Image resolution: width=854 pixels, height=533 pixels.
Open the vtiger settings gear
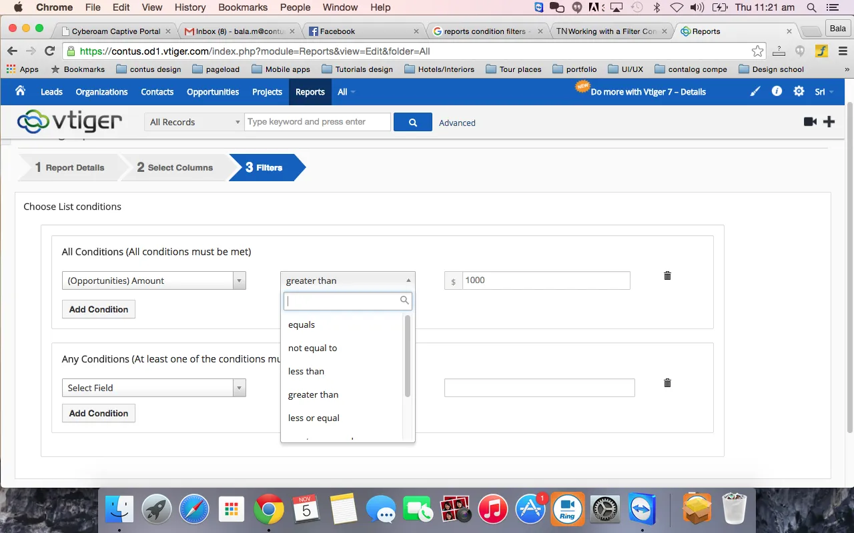click(799, 91)
